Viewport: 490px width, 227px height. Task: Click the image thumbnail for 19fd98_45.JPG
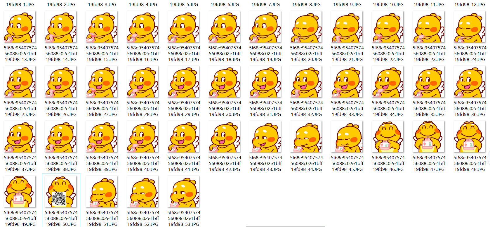[347, 137]
